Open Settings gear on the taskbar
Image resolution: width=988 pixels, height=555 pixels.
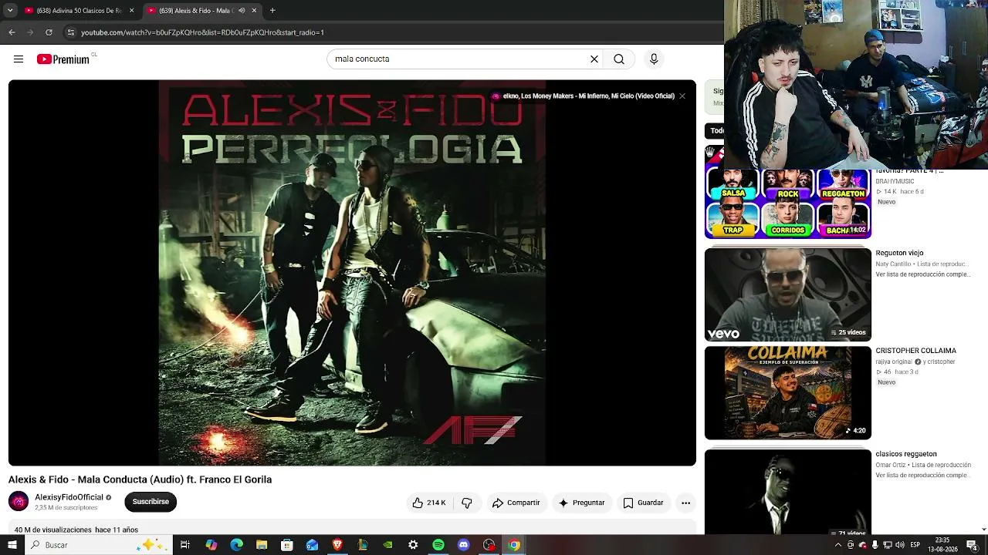(413, 545)
